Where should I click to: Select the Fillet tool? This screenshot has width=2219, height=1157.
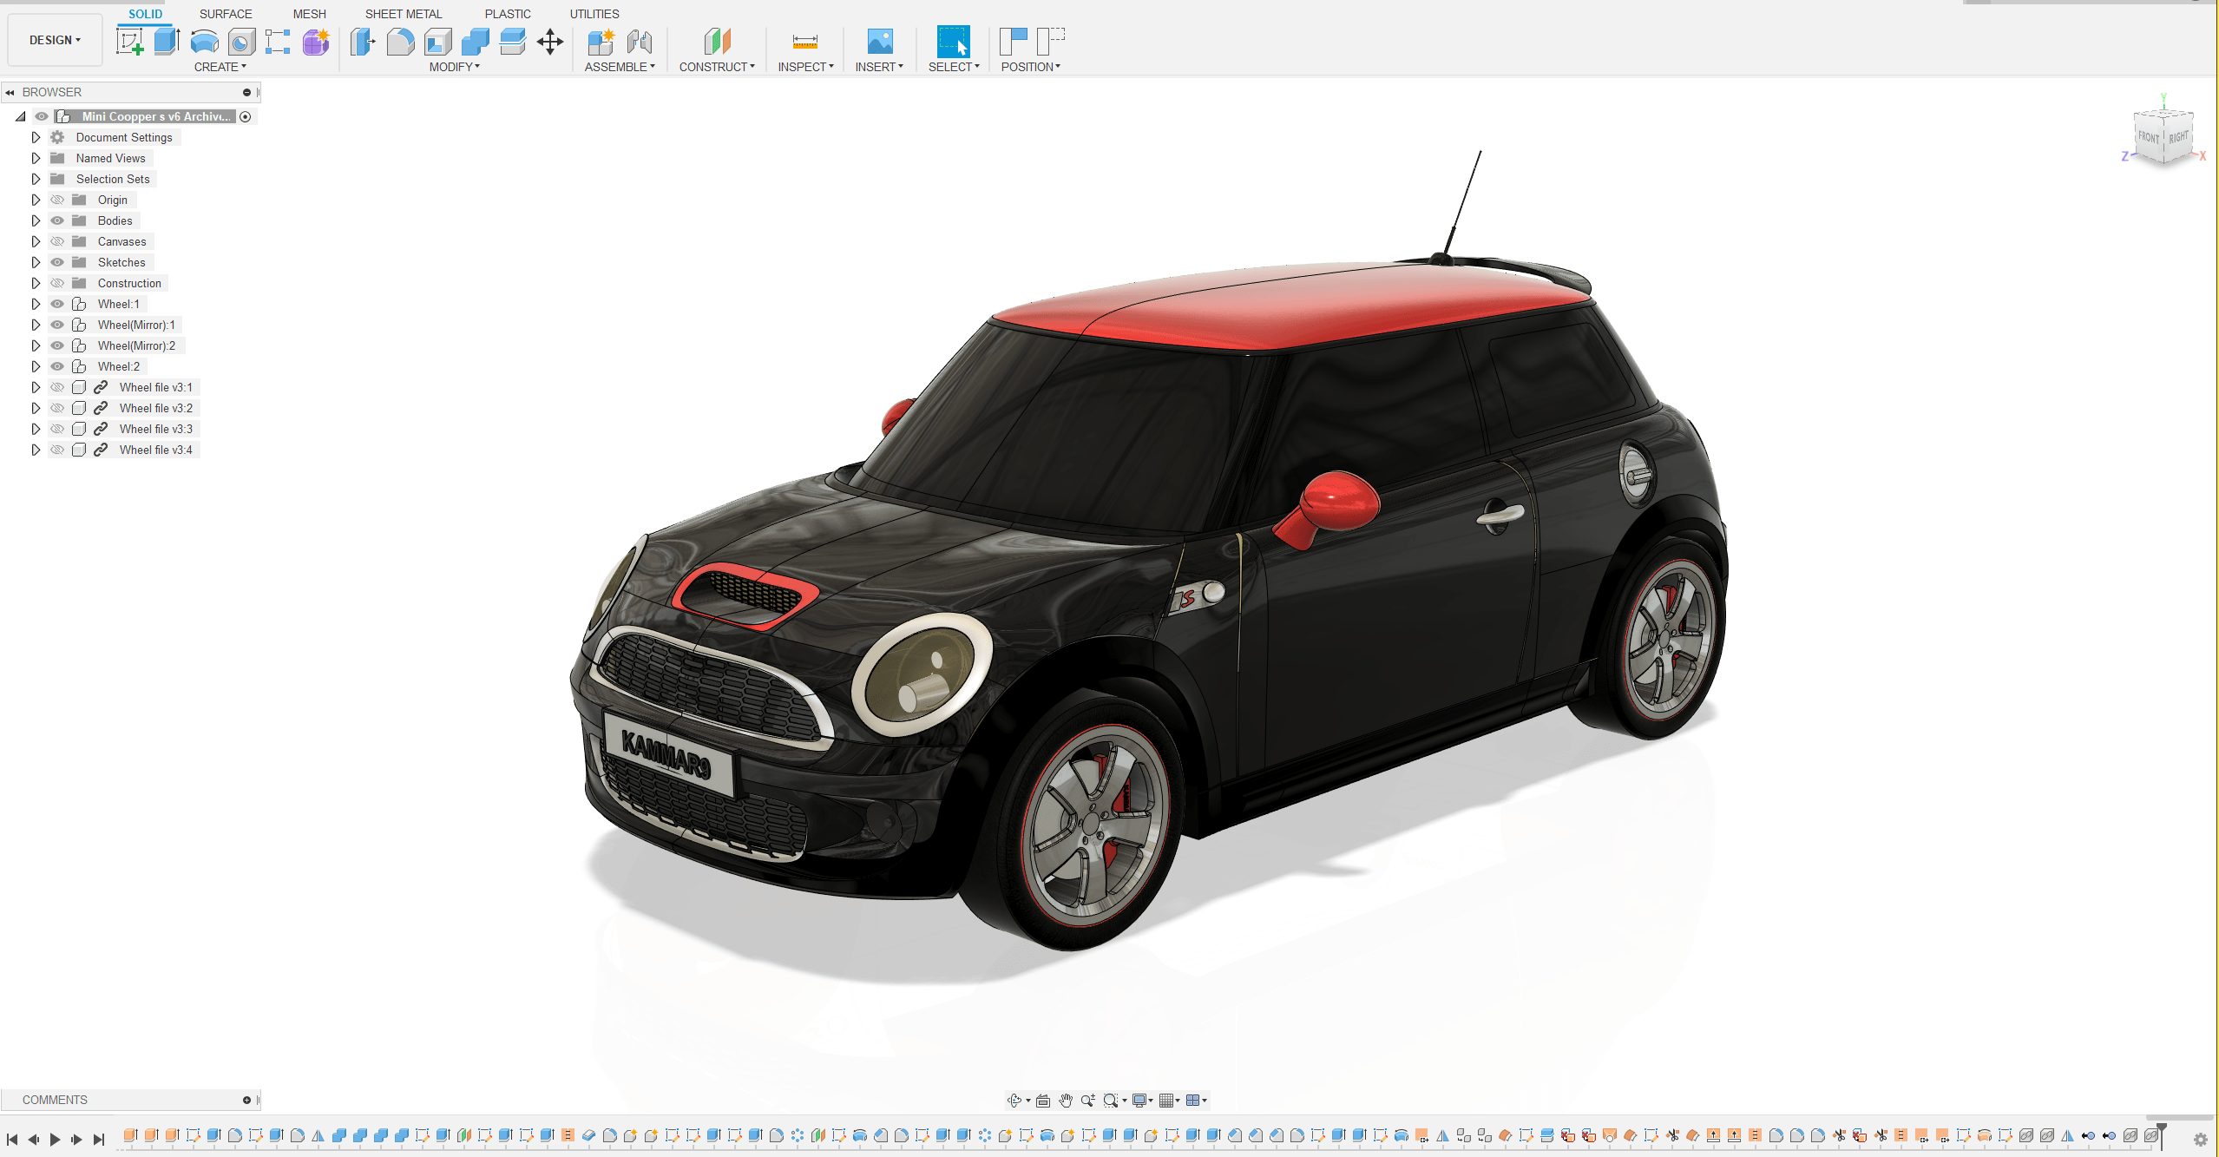click(400, 41)
